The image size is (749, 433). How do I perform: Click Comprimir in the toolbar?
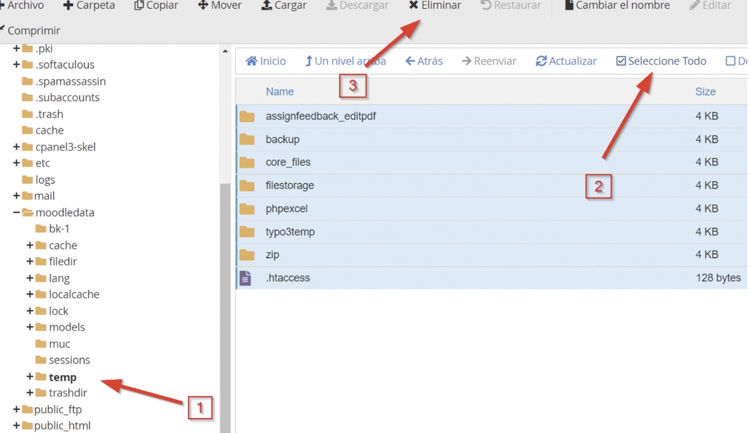(x=33, y=31)
